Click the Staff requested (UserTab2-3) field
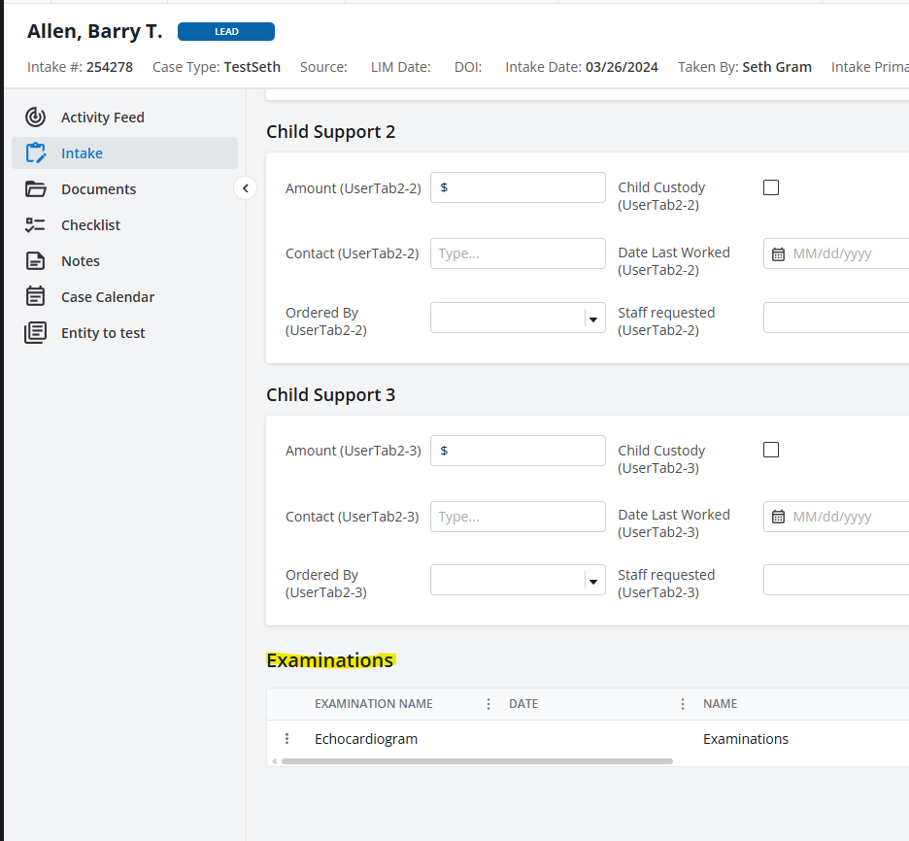Viewport: 909px width, 841px height. point(836,580)
